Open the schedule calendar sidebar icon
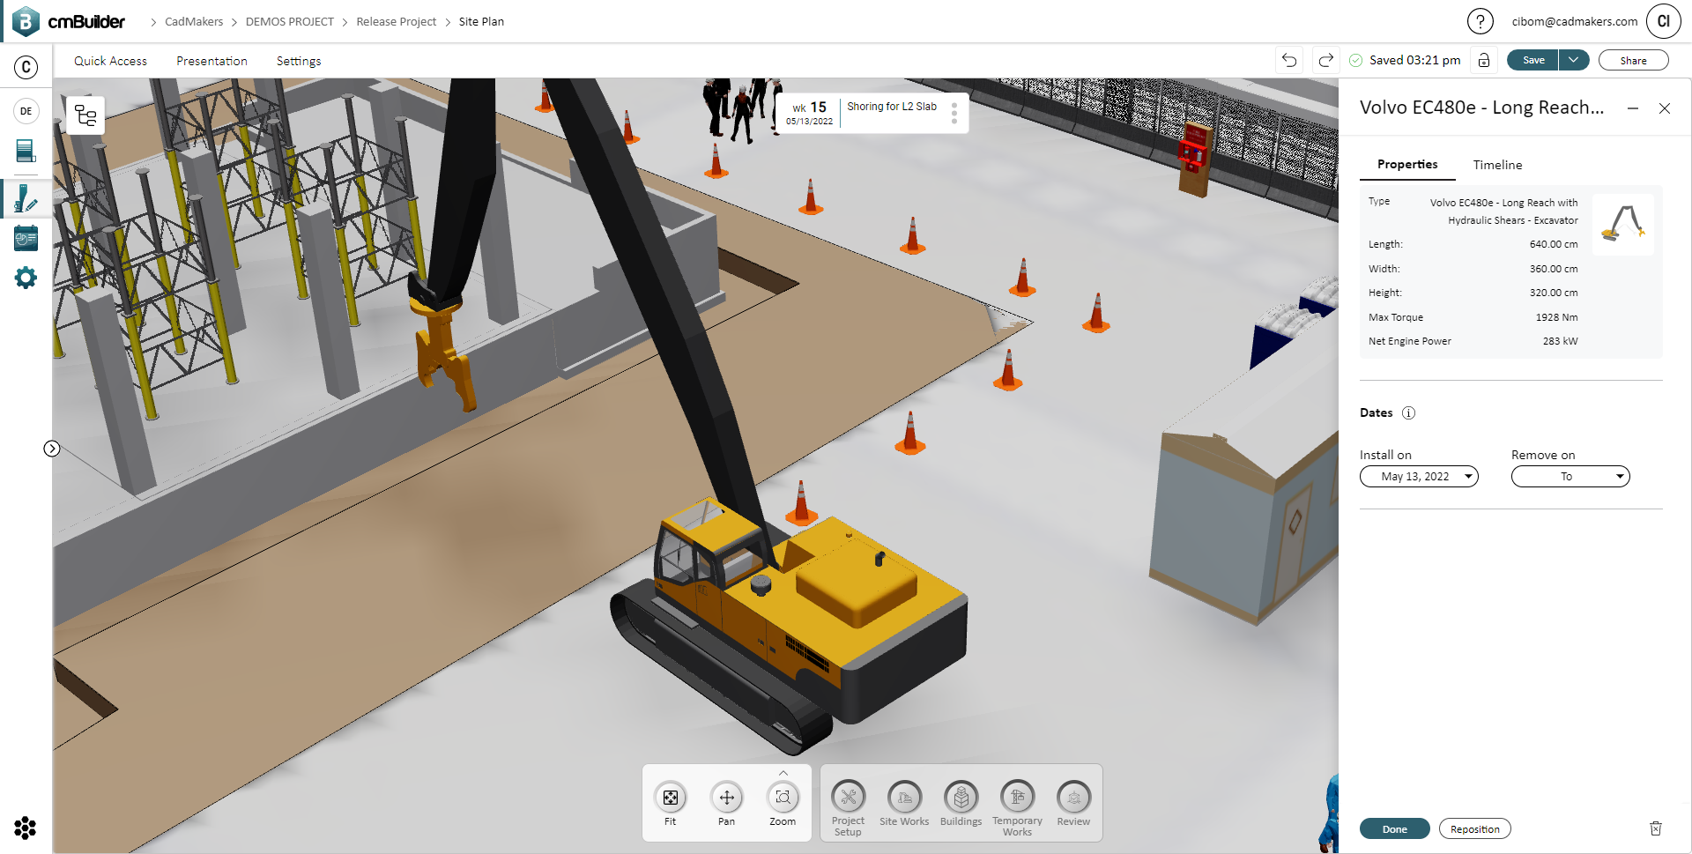Image resolution: width=1692 pixels, height=854 pixels. tap(26, 238)
